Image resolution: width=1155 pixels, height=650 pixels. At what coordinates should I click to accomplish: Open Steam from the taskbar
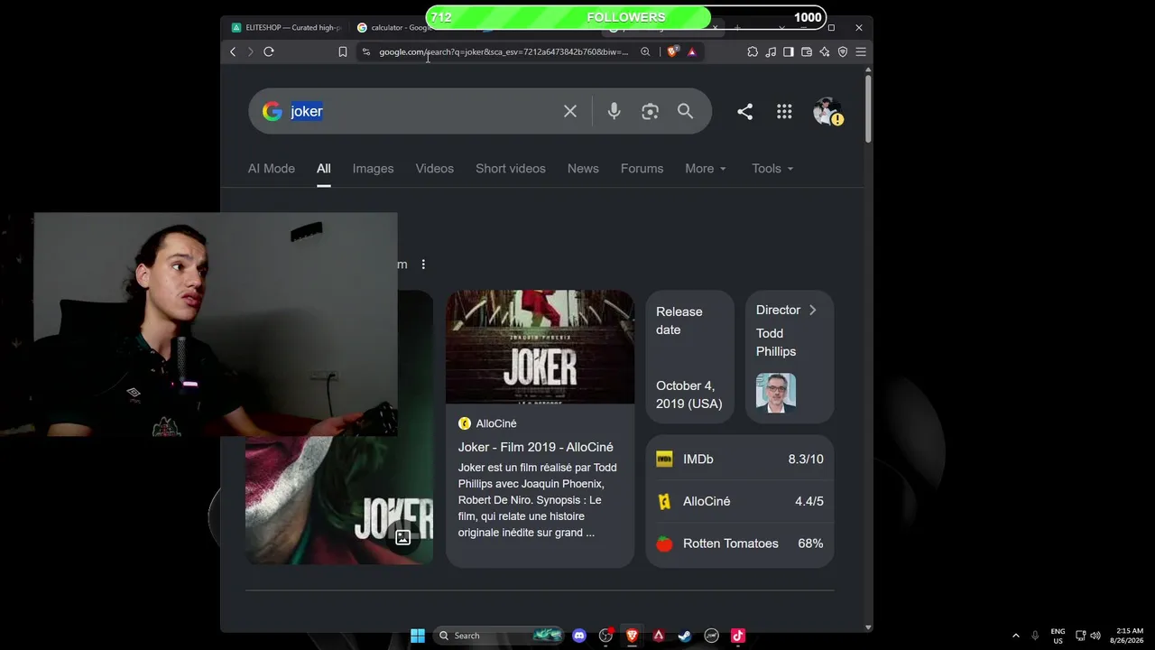(685, 636)
